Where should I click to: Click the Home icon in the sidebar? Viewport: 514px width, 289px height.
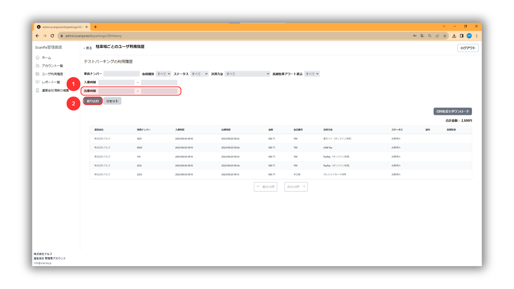coord(37,58)
